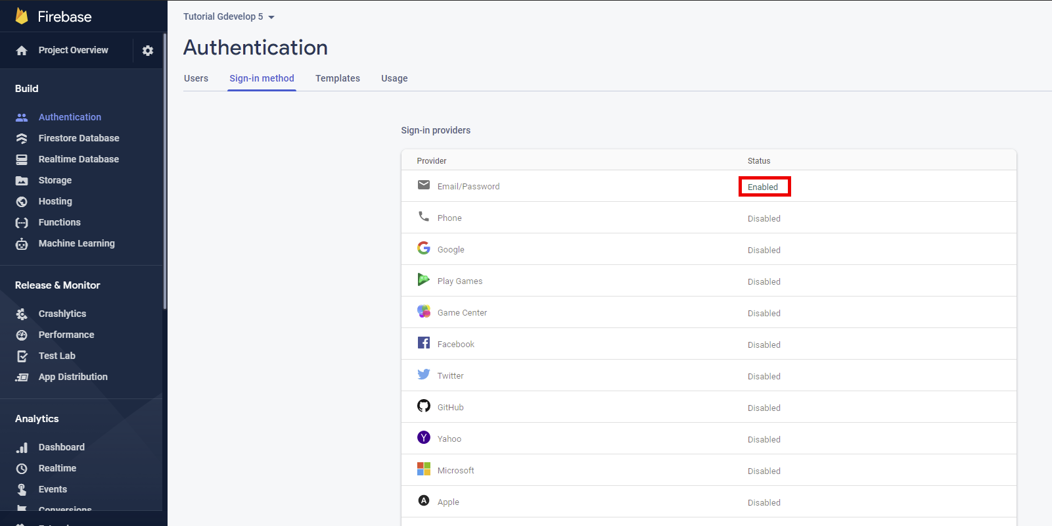Click the Storage sidebar icon
This screenshot has height=526, width=1052.
(22, 180)
